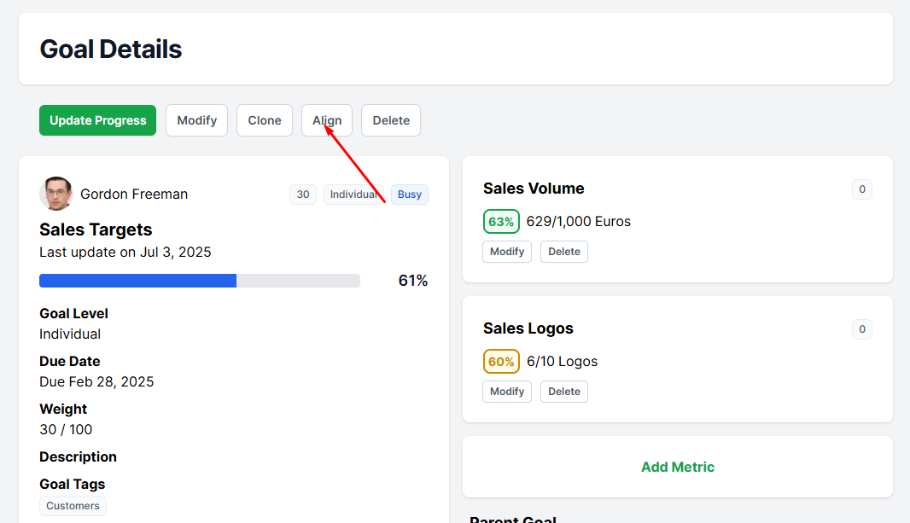Click the comment count badge on Sales Logos
This screenshot has width=910, height=523.
[862, 329]
